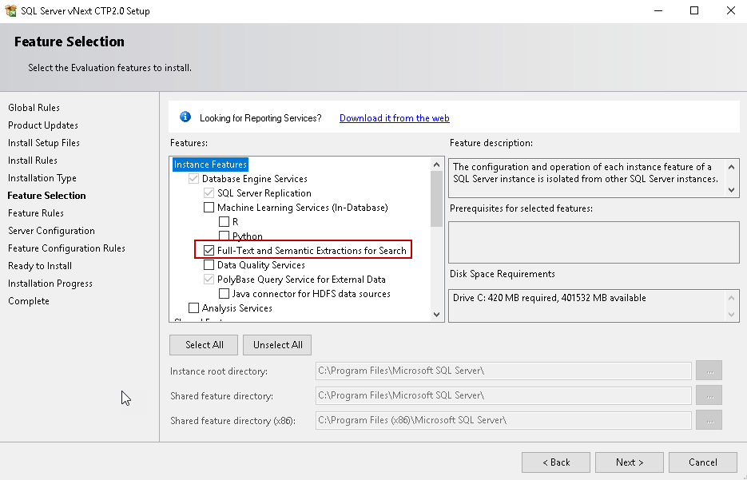Click the blue information icon

[x=185, y=117]
